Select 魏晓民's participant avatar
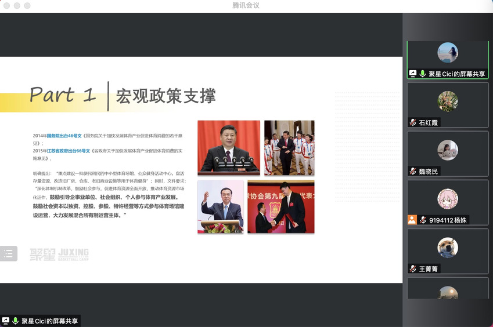The width and height of the screenshot is (493, 327). click(448, 150)
